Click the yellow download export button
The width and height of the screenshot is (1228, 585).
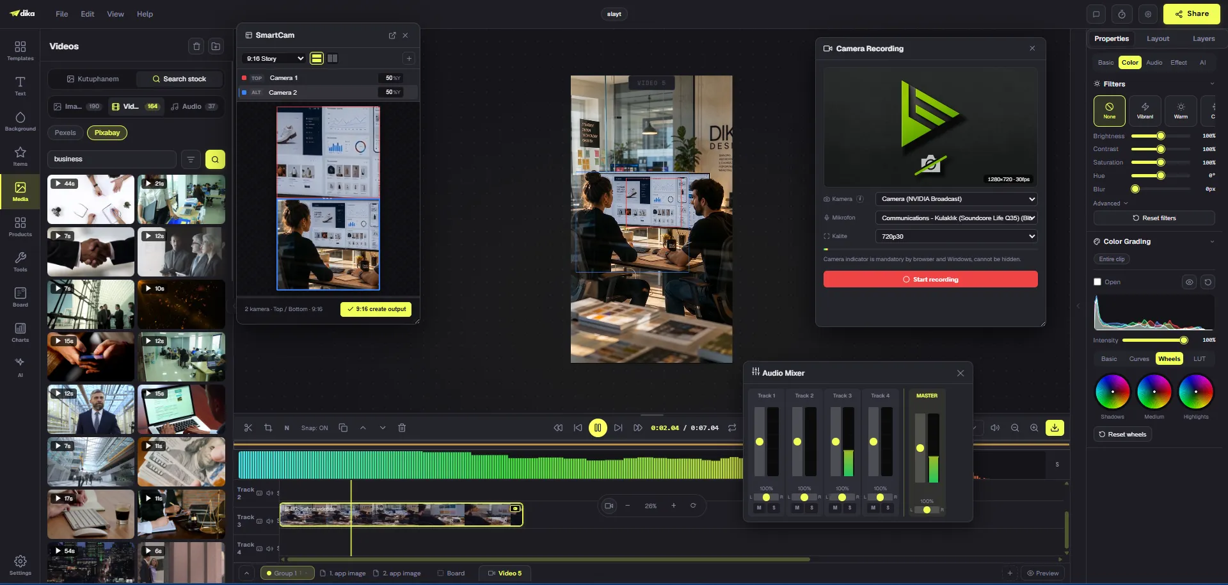point(1055,428)
